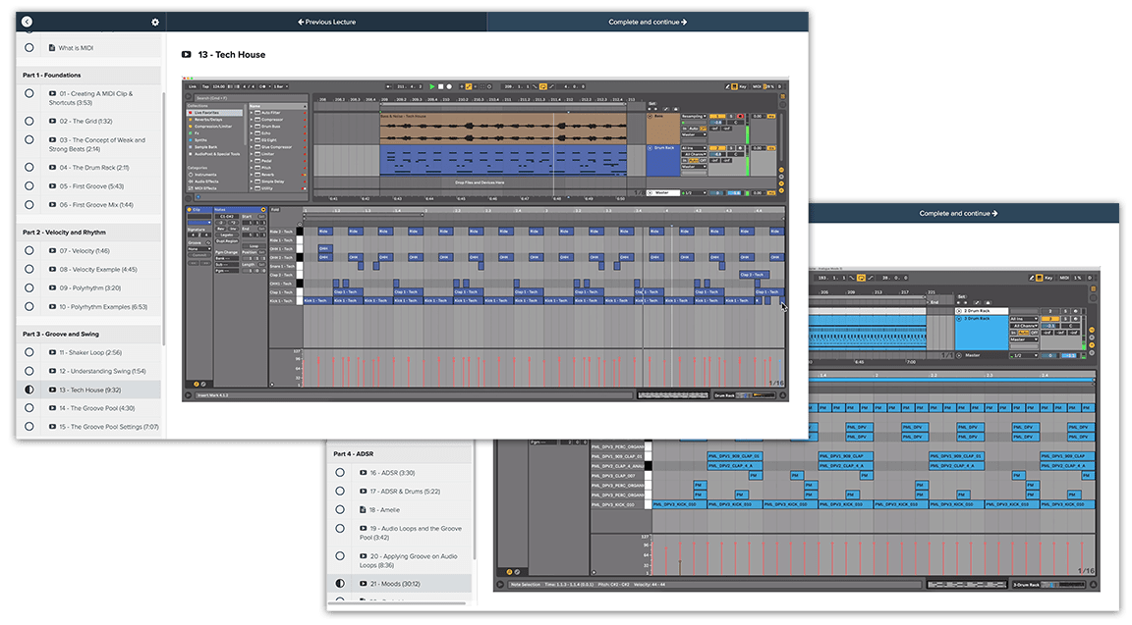
Task: Click video icon beside 08 - Velocity Example
Action: click(x=53, y=270)
